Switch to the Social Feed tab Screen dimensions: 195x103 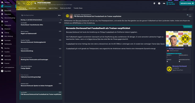click(32, 8)
